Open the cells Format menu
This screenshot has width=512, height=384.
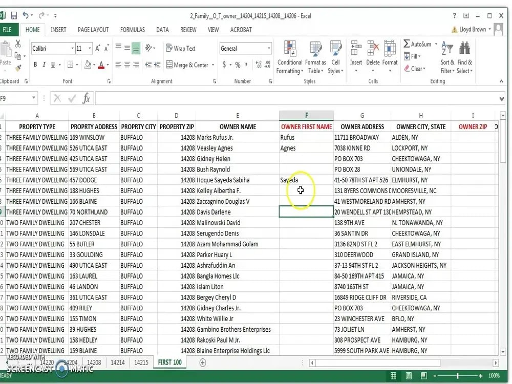[390, 57]
